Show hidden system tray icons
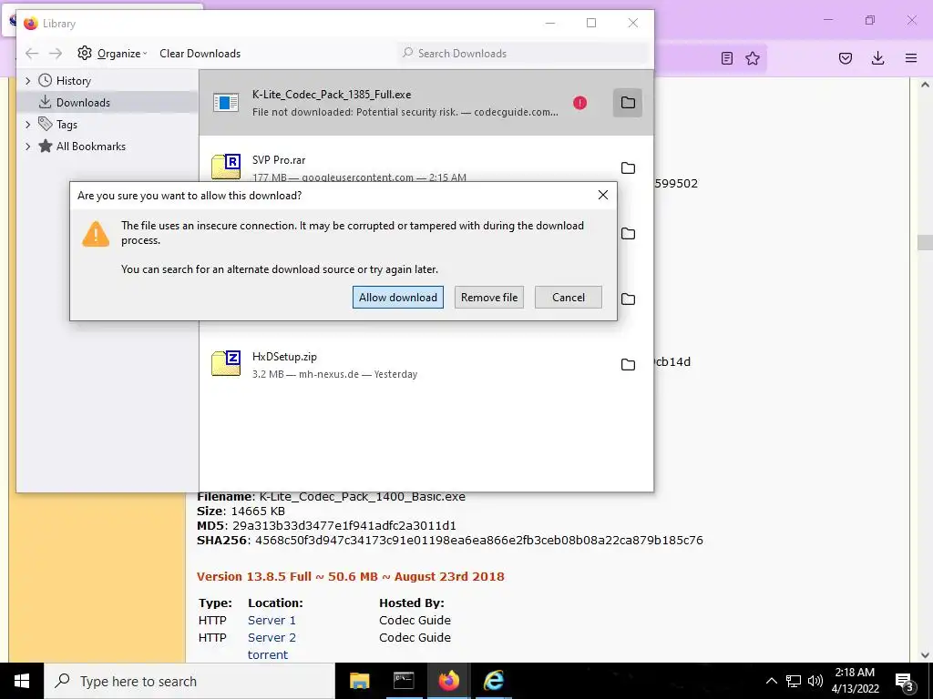 tap(771, 681)
